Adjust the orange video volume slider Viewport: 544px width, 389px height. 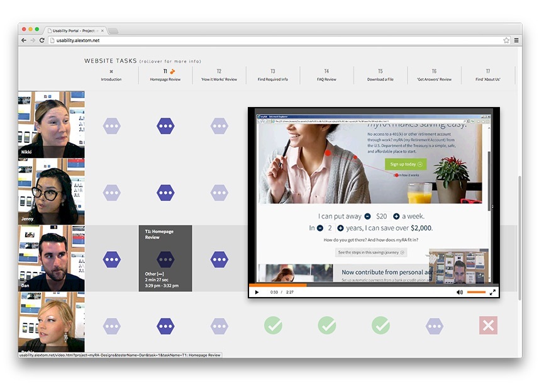(x=476, y=292)
